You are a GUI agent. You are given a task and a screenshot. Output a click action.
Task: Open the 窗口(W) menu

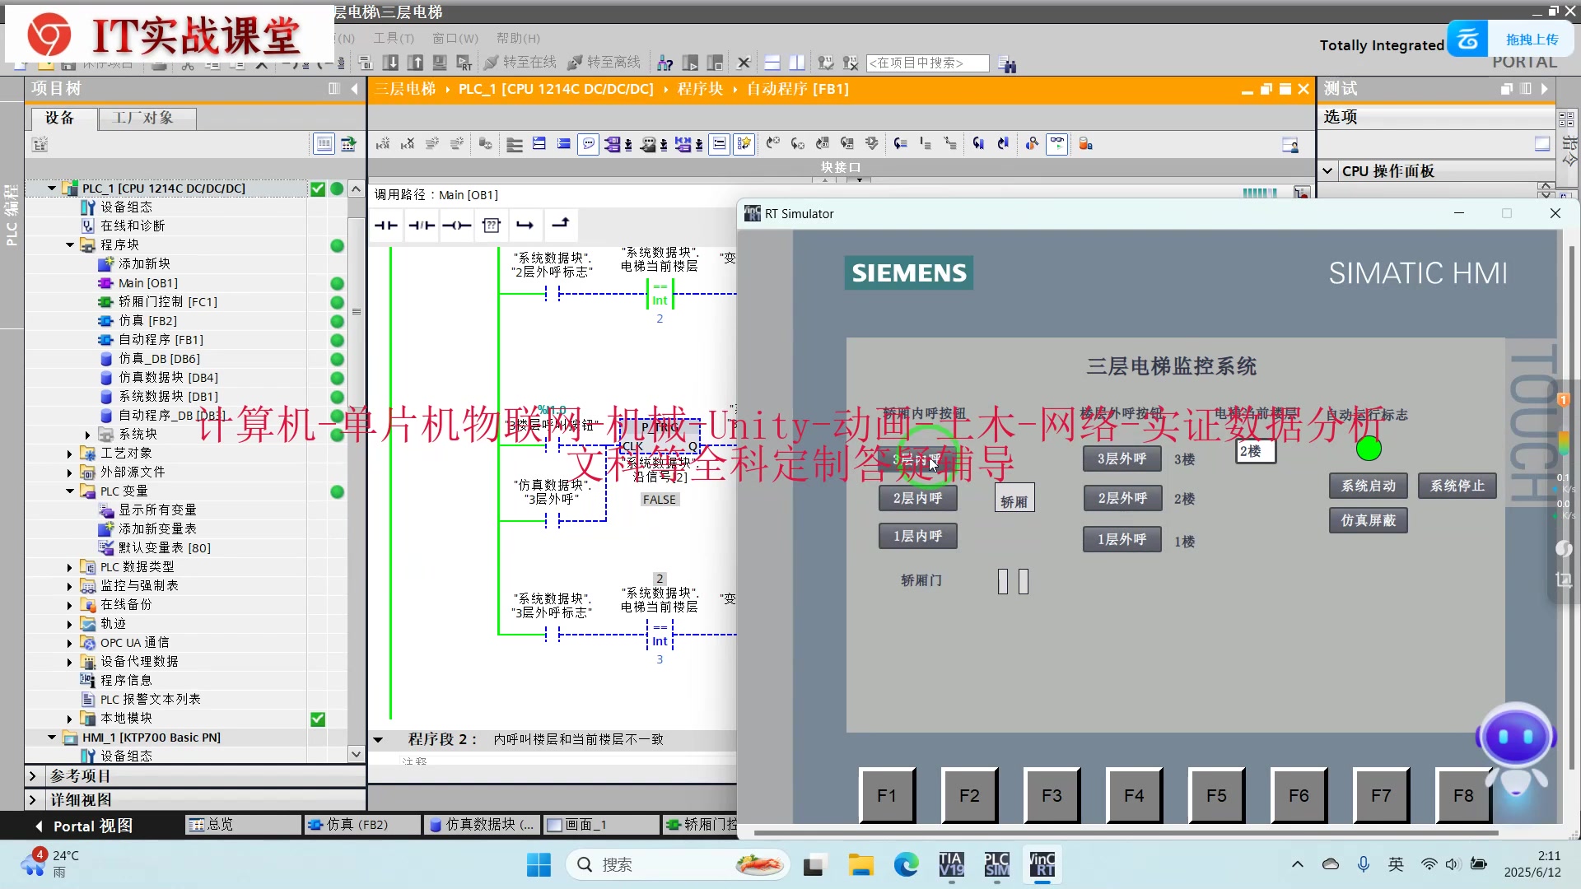(455, 38)
